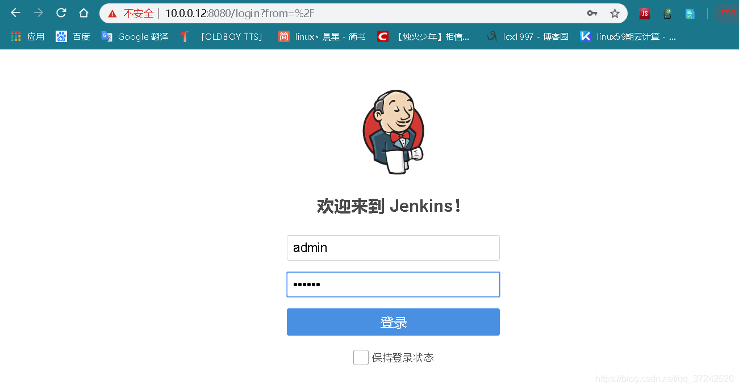Open the browser home page icon

[83, 13]
